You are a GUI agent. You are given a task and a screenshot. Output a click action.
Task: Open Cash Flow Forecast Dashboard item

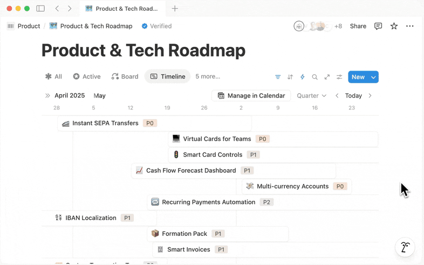click(234, 170)
